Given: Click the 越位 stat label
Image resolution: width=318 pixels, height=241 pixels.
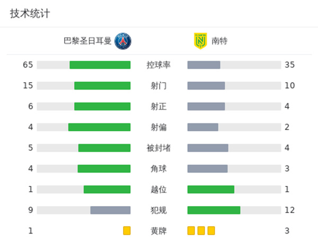Looking at the screenshot, I should 158,189.
